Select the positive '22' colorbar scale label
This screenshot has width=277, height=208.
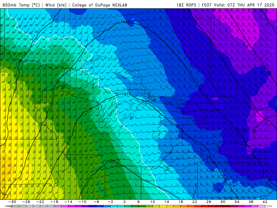[195, 202]
